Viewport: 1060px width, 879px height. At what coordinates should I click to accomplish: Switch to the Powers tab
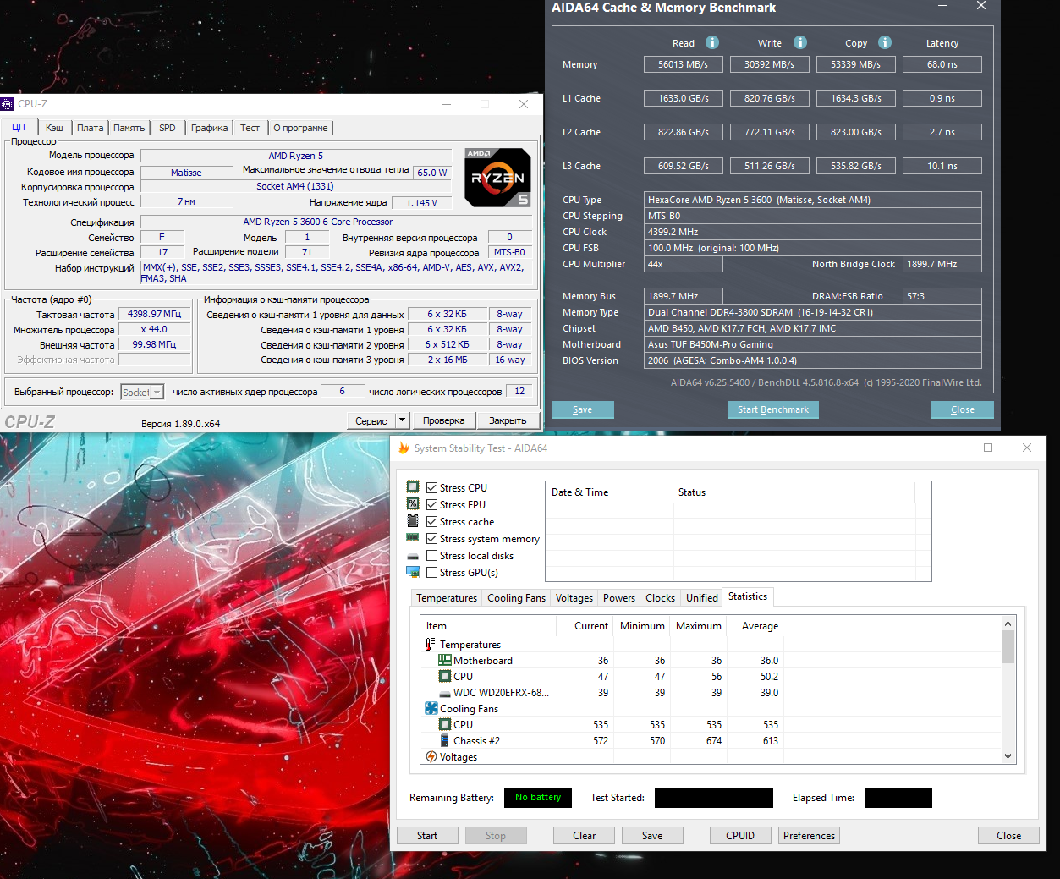[618, 598]
